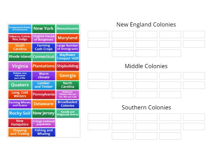
Task: Choose the Rocky Soil tile
Action: [x=20, y=113]
